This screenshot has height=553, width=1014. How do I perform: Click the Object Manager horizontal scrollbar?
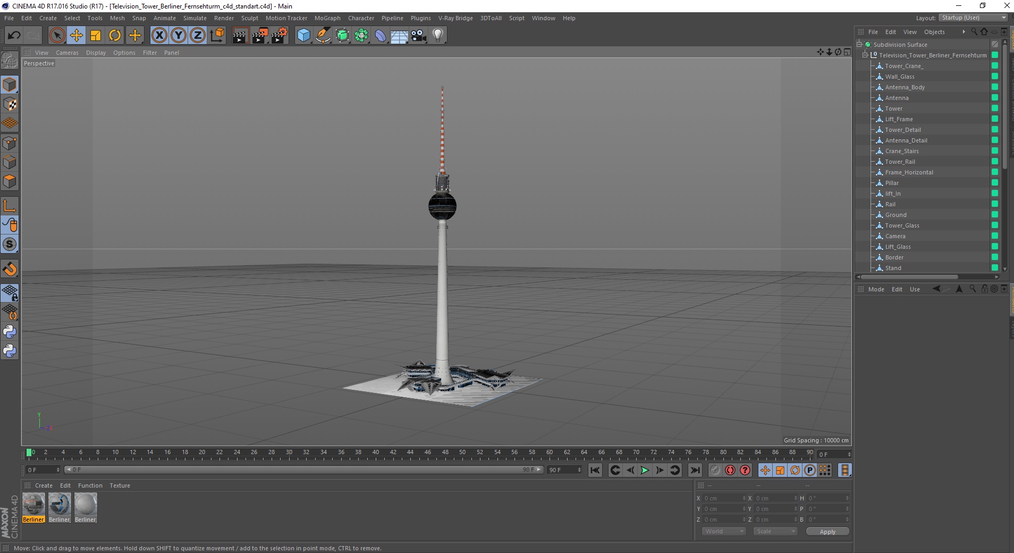(909, 277)
